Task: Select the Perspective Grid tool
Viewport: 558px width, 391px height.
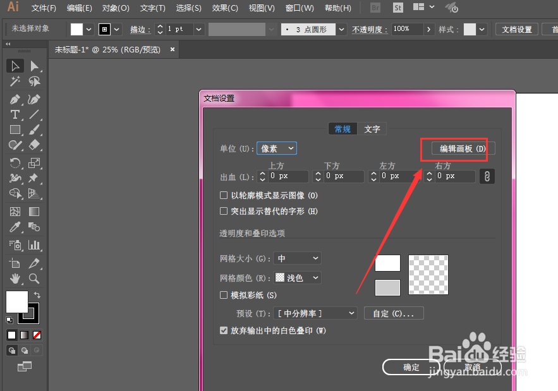Action: (x=34, y=193)
